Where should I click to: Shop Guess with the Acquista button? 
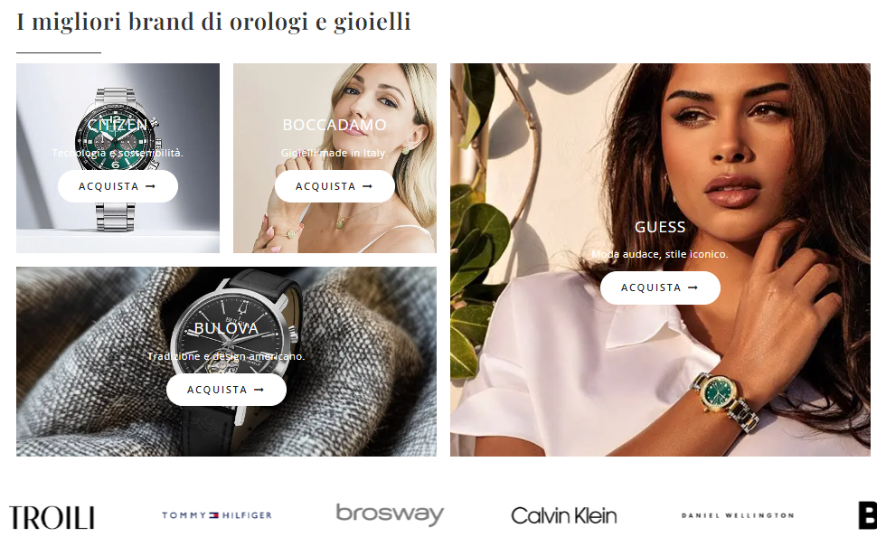tap(660, 287)
